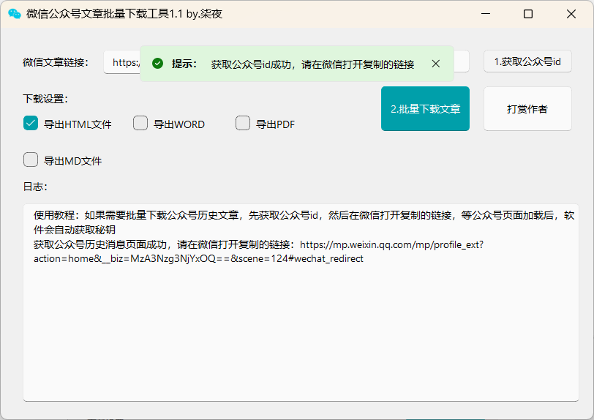Click the notification message 获取公众号id成功
Viewport: 594px width, 420px height.
(x=312, y=64)
